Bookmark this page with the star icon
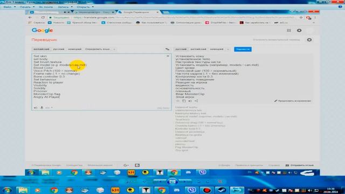Viewport: 345px width, 194px height. tap(301, 18)
